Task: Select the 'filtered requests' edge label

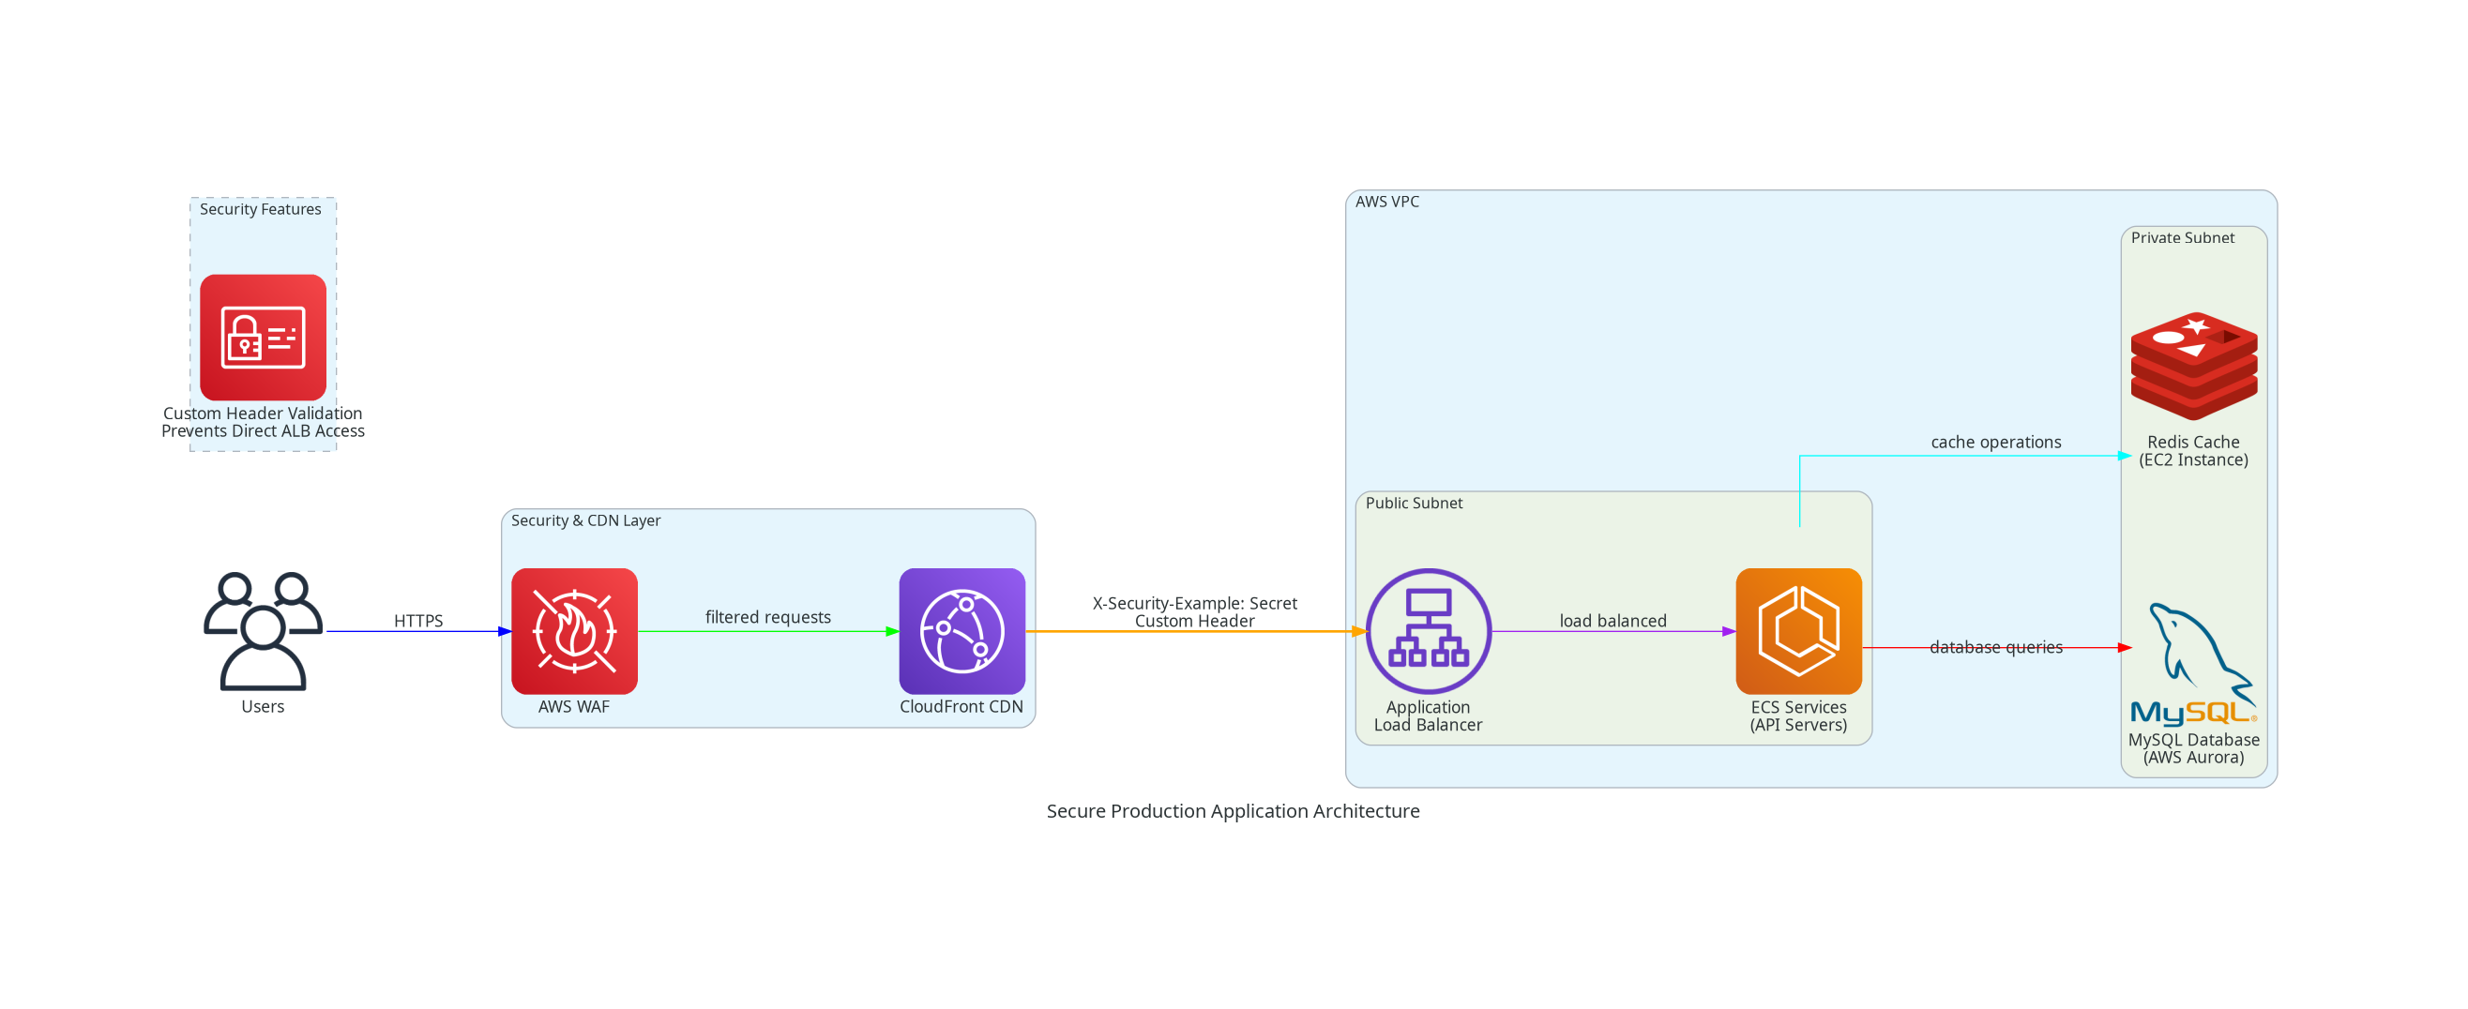Action: pyautogui.click(x=767, y=616)
